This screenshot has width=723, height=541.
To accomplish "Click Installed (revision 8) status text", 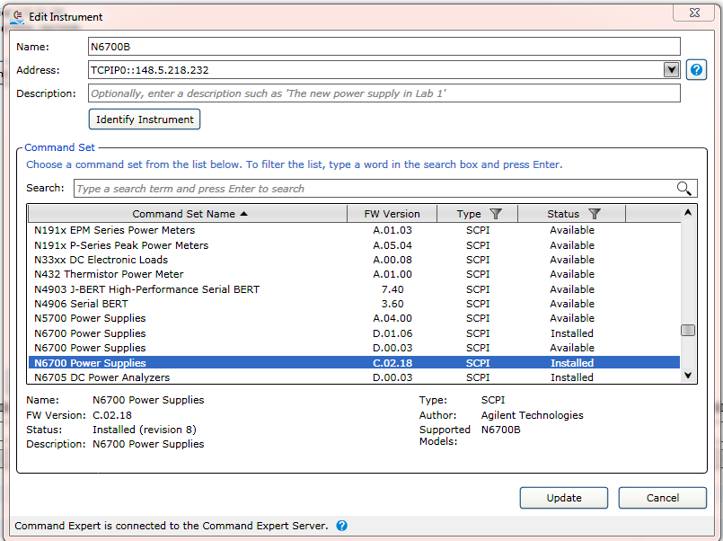I will coord(145,430).
